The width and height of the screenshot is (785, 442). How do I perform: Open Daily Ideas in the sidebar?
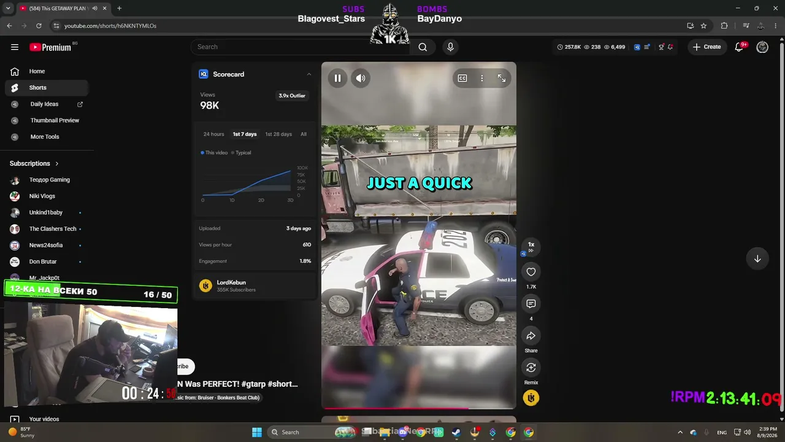[47, 104]
